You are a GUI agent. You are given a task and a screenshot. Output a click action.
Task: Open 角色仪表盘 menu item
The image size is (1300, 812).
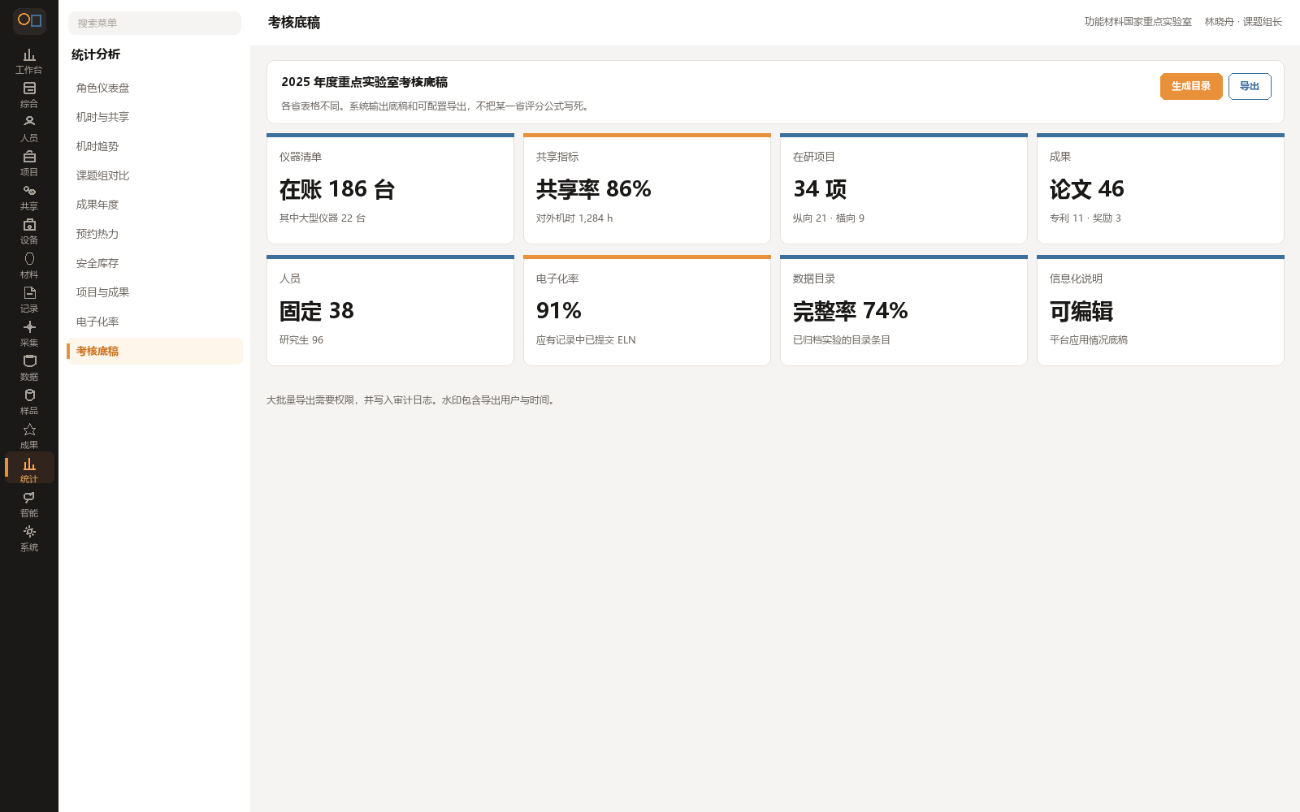coord(154,88)
